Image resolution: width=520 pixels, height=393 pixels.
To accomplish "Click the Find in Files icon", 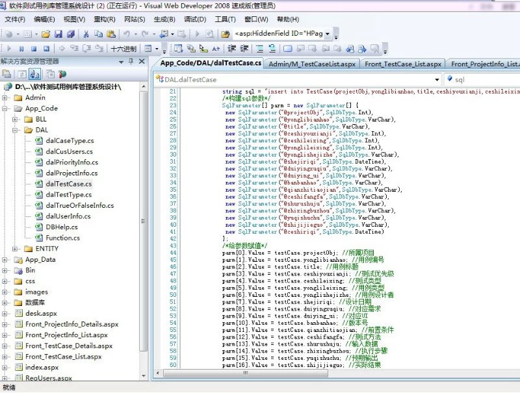I will [x=225, y=34].
